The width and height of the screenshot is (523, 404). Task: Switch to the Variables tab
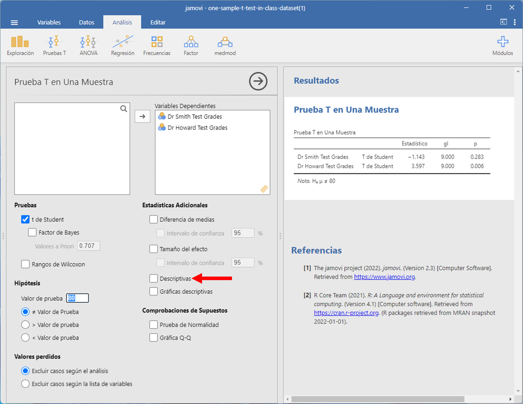[x=49, y=22]
